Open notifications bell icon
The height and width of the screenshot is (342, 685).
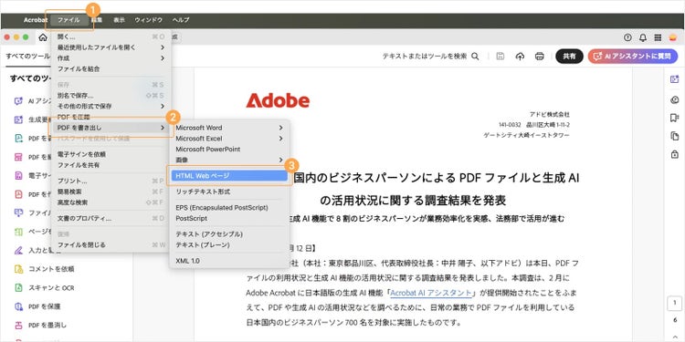643,37
